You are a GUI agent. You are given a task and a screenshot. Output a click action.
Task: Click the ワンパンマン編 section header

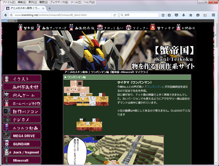click(x=127, y=77)
